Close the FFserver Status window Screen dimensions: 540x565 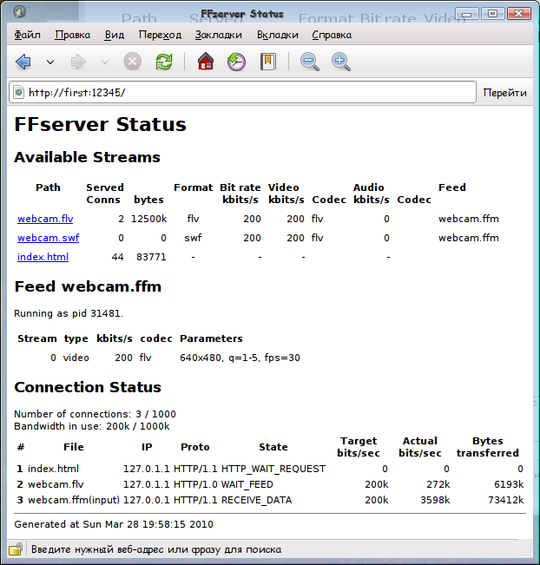(518, 14)
